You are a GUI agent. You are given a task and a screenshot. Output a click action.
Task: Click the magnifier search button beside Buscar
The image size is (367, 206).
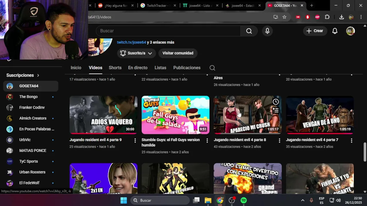tap(249, 31)
